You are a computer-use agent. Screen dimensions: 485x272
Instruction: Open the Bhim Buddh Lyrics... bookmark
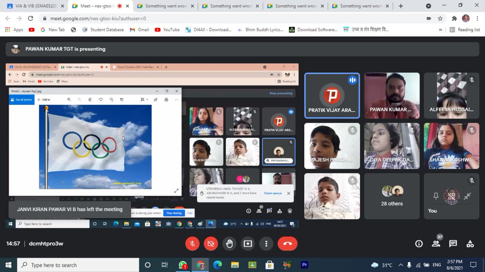pyautogui.click(x=260, y=29)
